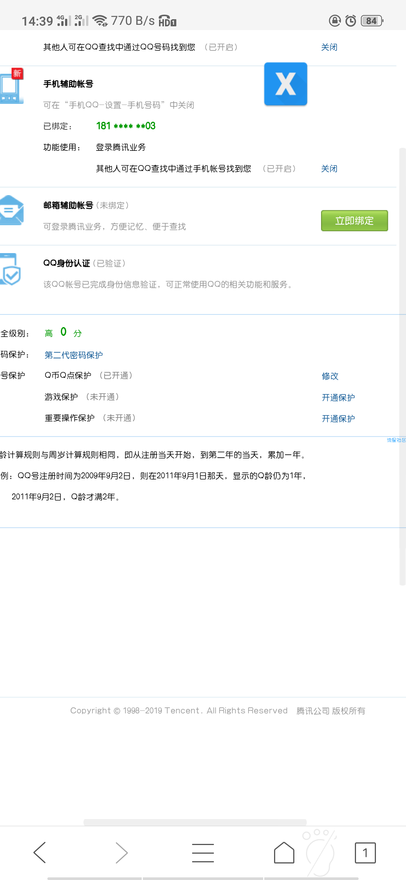Go to browser home page icon

(284, 853)
